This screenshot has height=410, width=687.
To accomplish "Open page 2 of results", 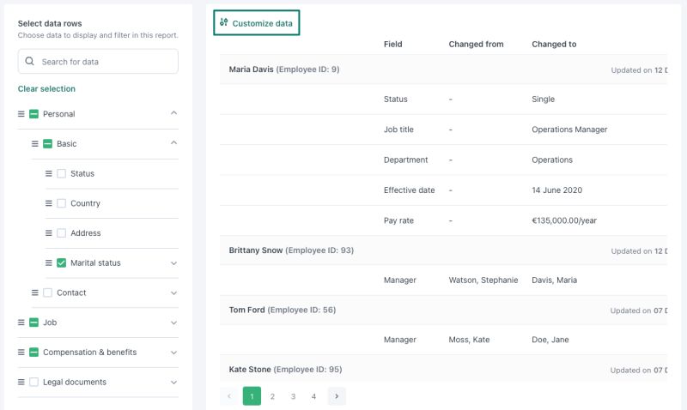I will 272,396.
